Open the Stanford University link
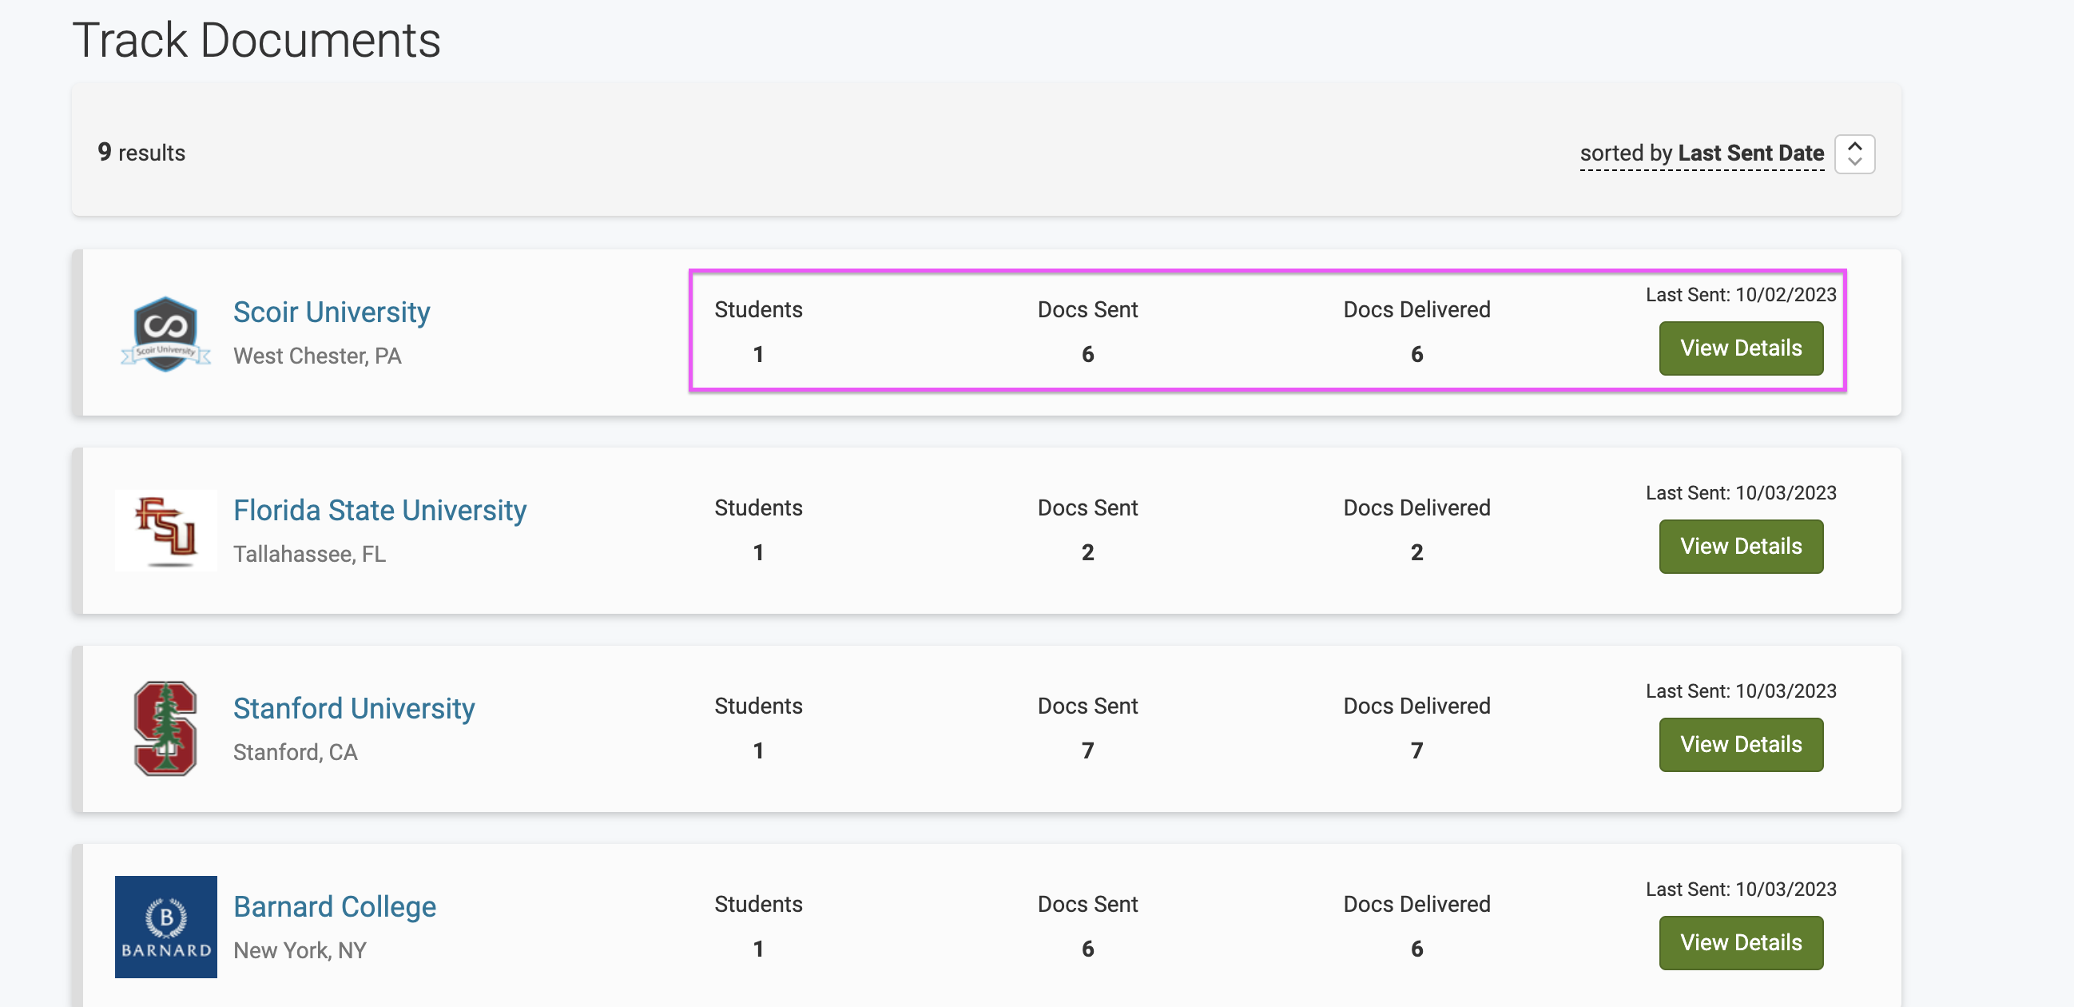 pyautogui.click(x=354, y=708)
